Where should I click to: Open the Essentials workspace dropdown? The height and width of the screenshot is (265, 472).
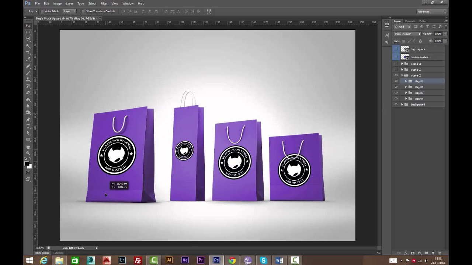tap(432, 11)
